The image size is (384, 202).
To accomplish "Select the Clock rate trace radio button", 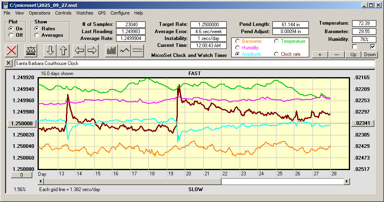I will (x=277, y=54).
